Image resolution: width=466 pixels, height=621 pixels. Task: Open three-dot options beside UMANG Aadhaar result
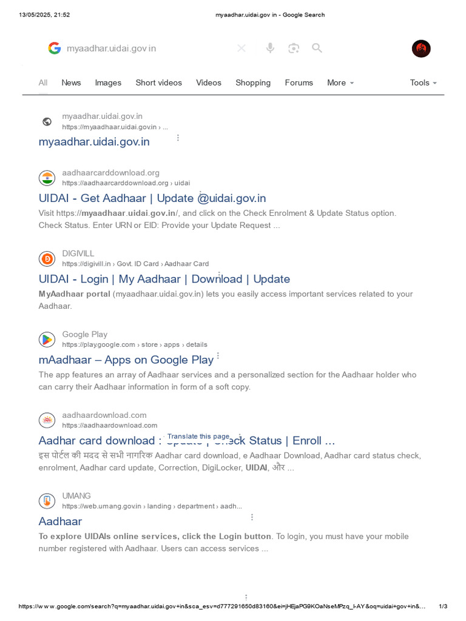click(252, 517)
